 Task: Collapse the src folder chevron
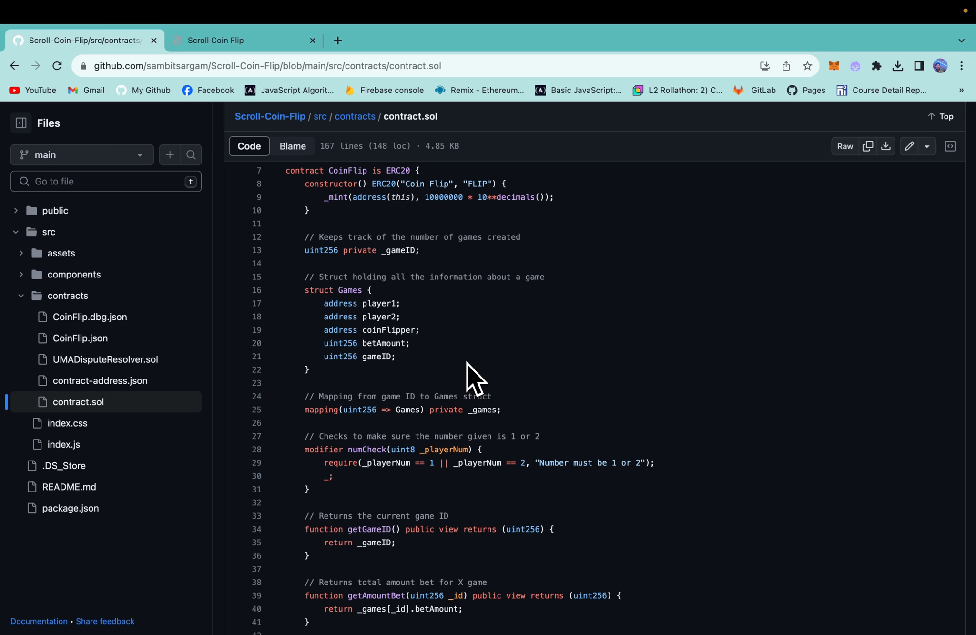[x=16, y=232]
